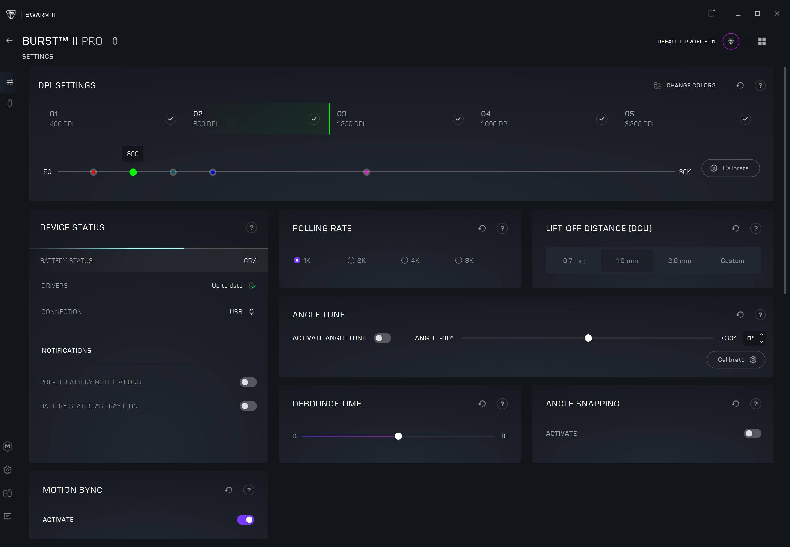This screenshot has width=790, height=547.
Task: Decrease the angle value with the down arrow
Action: (x=761, y=342)
